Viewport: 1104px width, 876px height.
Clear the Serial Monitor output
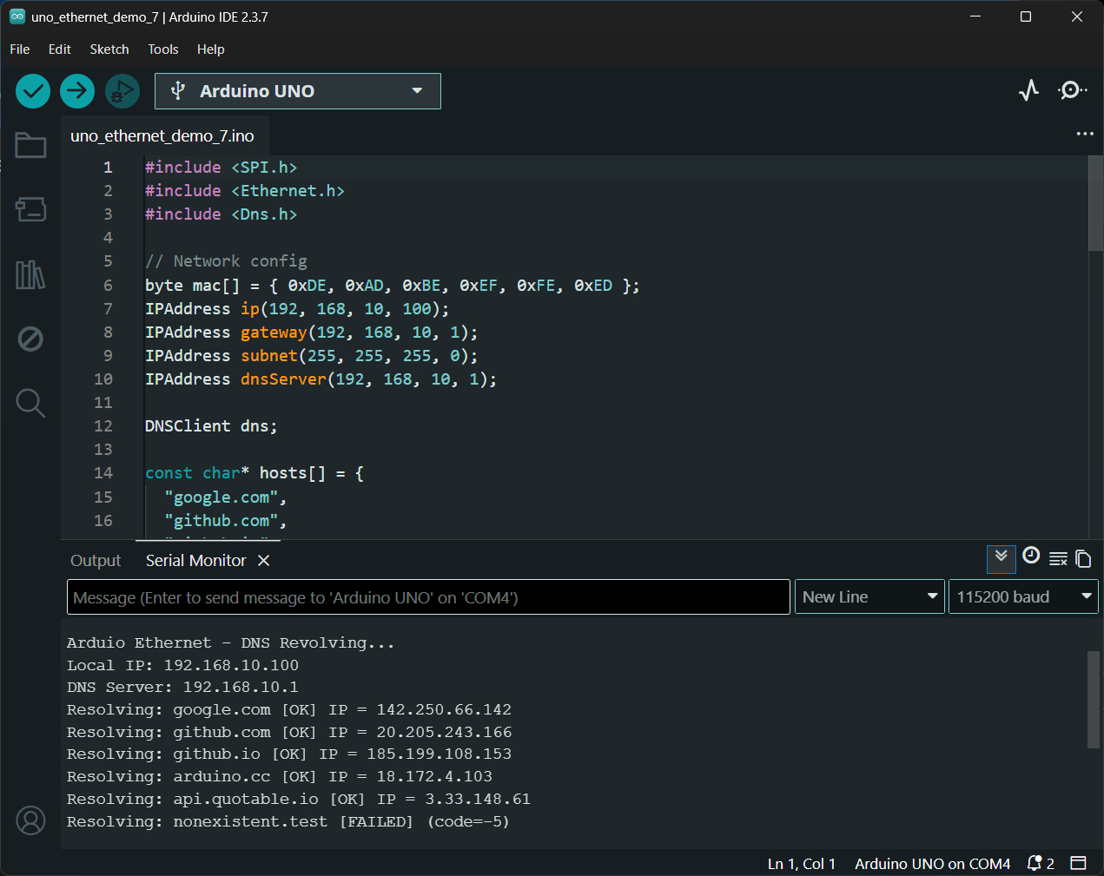click(x=1058, y=559)
